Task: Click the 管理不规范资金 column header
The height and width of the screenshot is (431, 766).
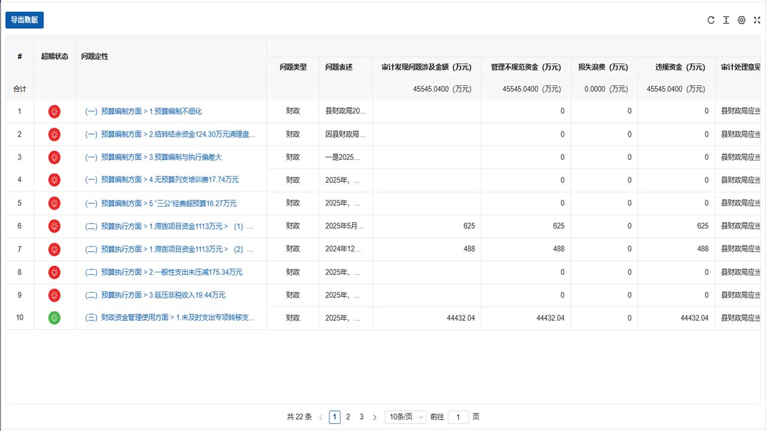Action: click(x=526, y=67)
